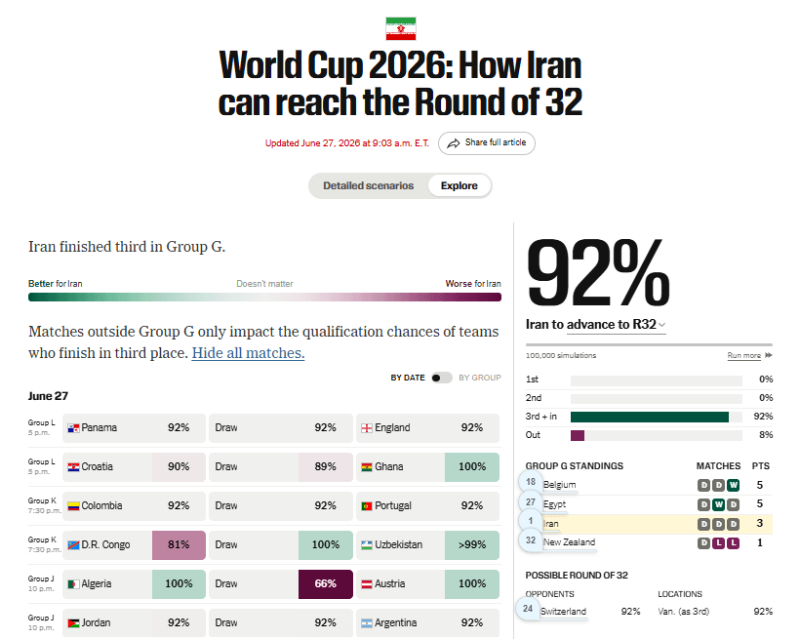Click the Iran flag icon above headline
The width and height of the screenshot is (800, 639).
[x=401, y=28]
